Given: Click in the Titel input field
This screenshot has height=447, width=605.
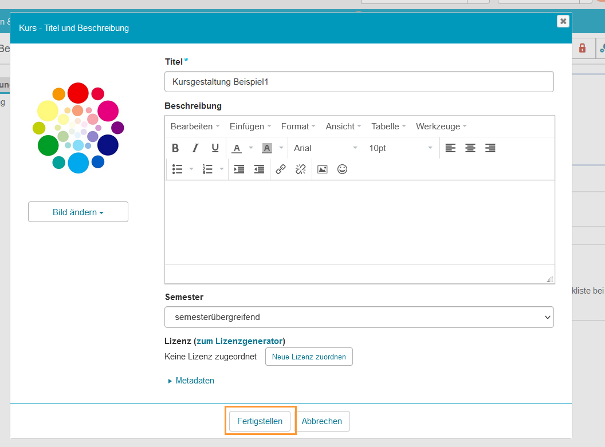Looking at the screenshot, I should click(359, 82).
